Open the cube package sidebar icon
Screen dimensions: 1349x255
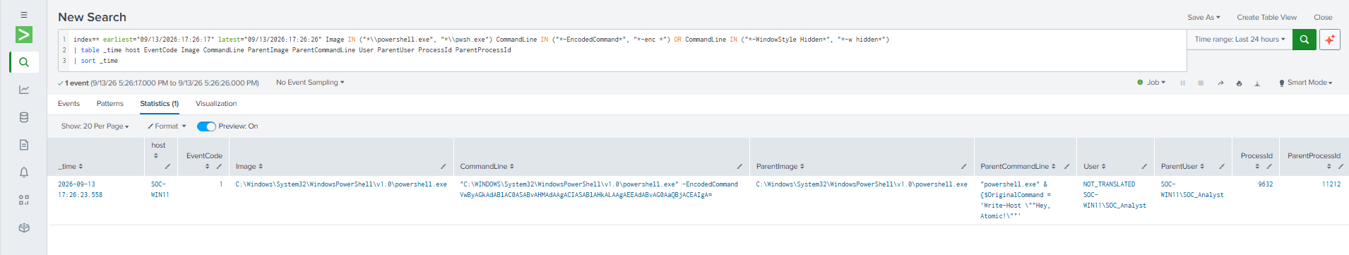coord(24,227)
